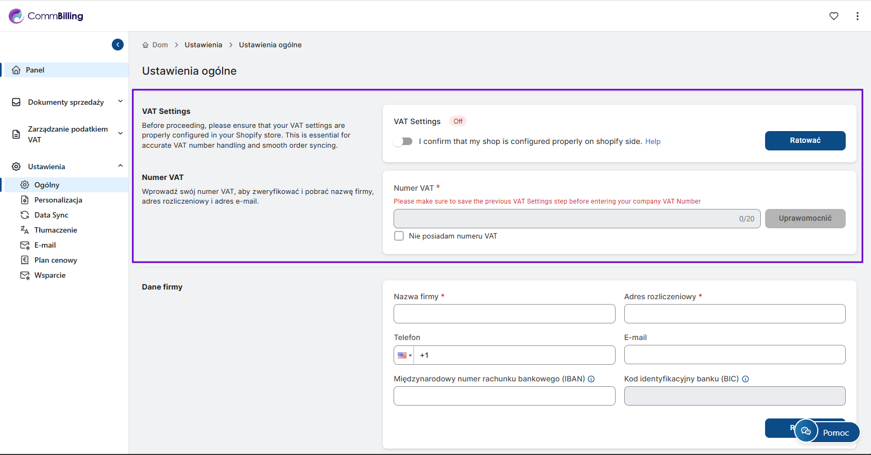Click the Dom home breadcrumb icon
This screenshot has width=871, height=455.
145,45
